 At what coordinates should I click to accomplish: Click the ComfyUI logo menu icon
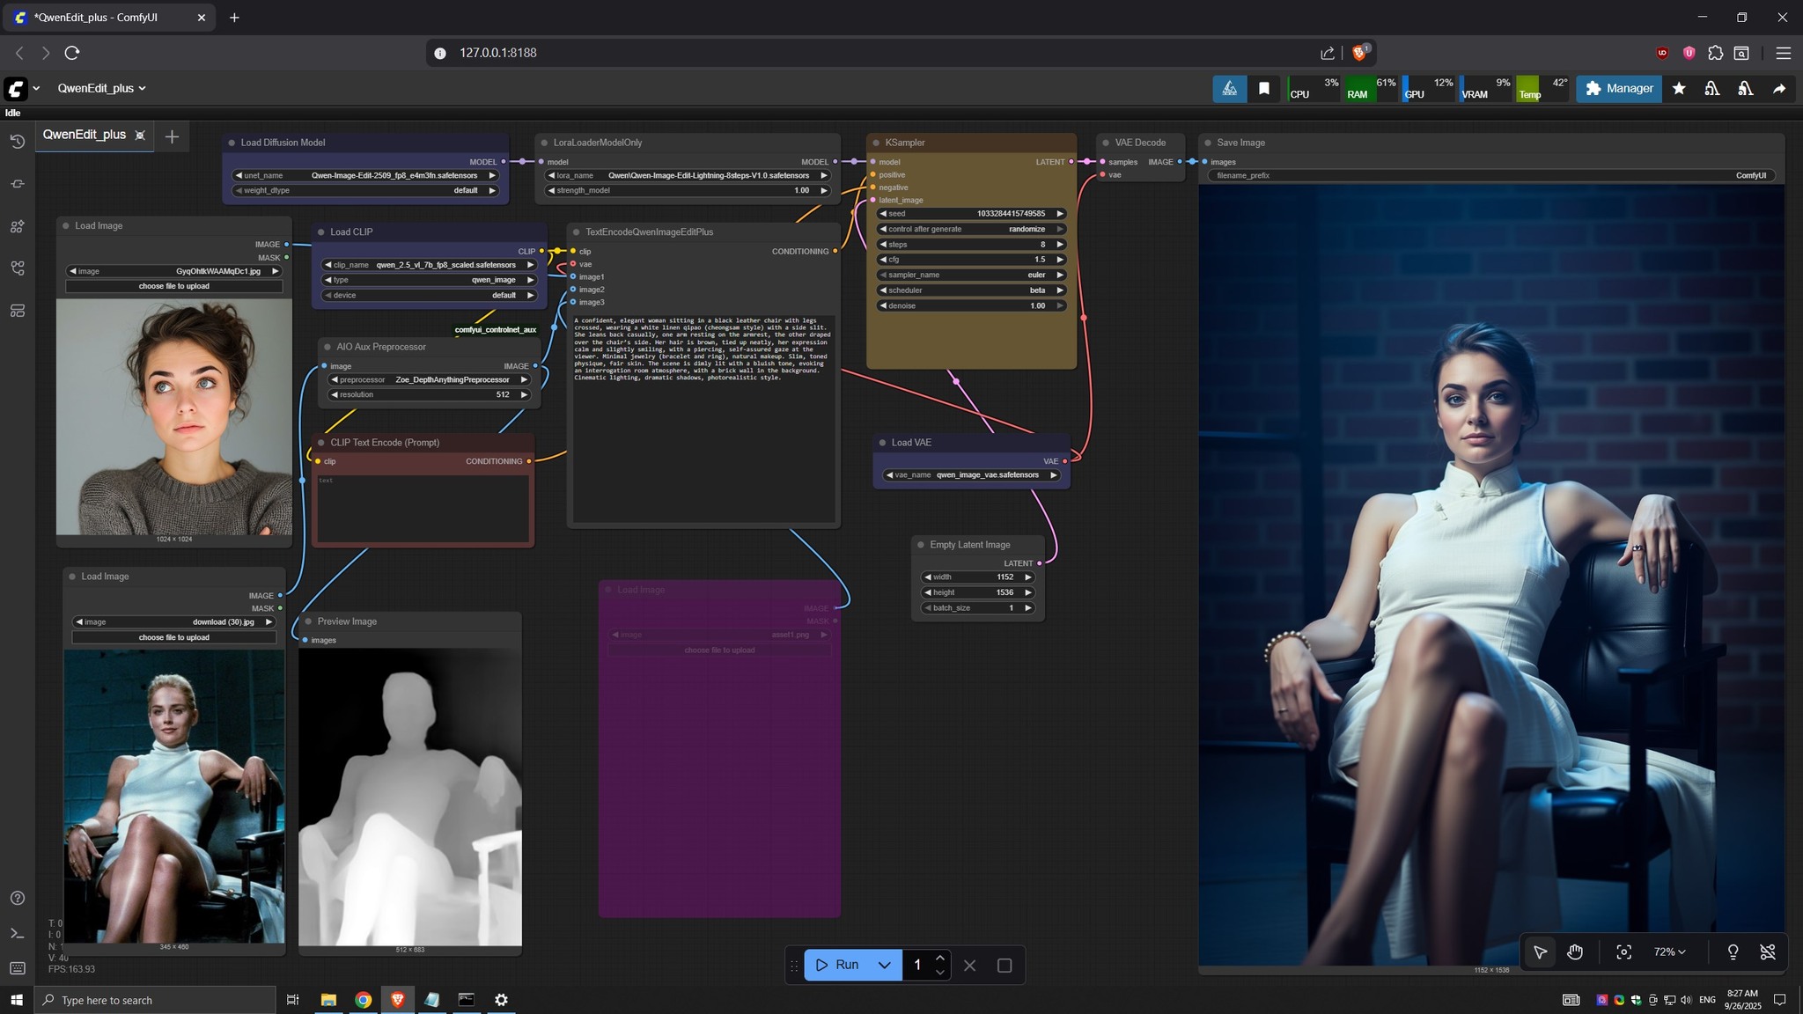16,88
